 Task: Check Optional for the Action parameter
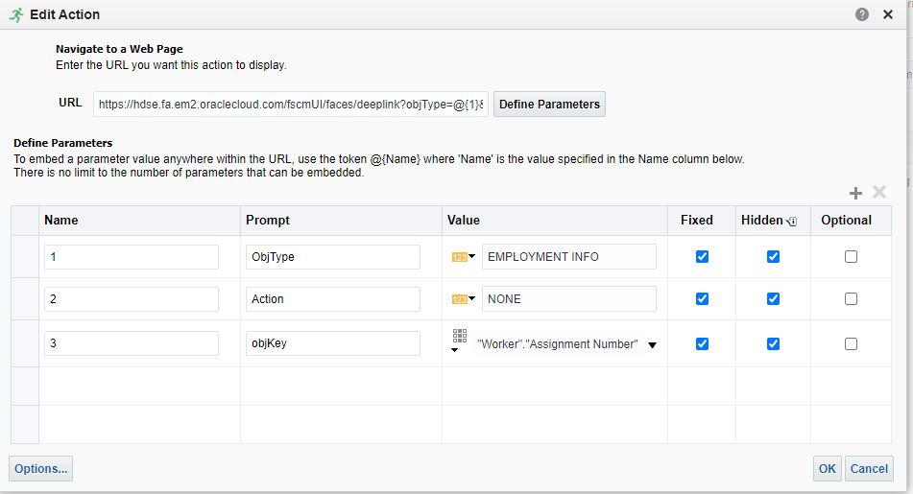click(852, 299)
